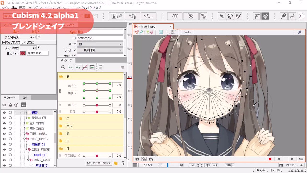Hide 髪影の曲面 with its eye icon
The height and width of the screenshot is (173, 307).
4,118
